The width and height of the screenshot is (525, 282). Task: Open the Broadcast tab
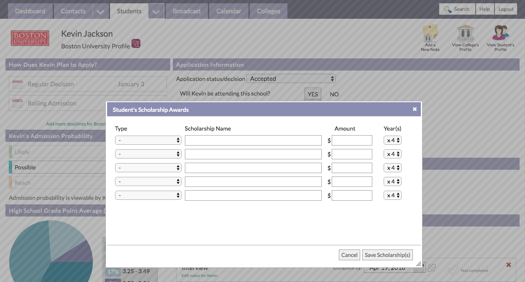point(187,11)
